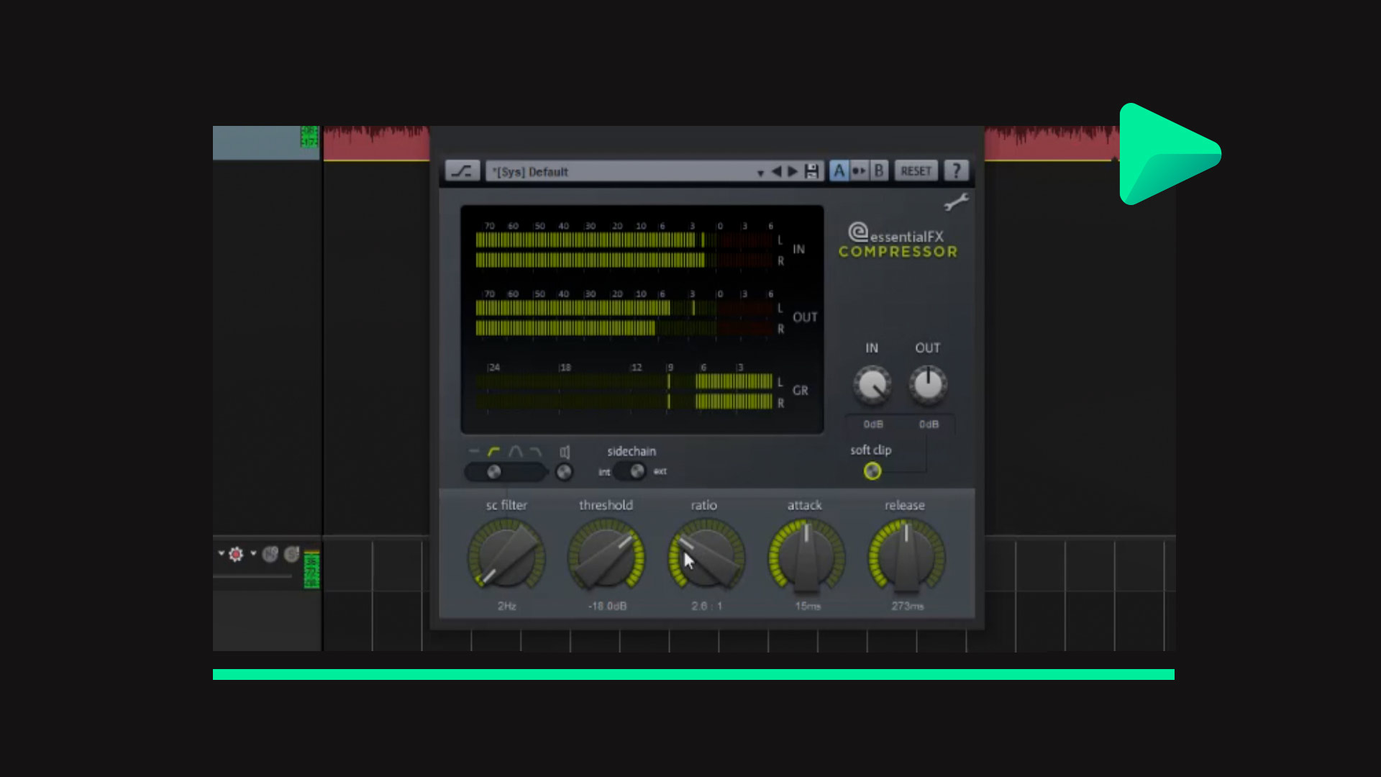Image resolution: width=1381 pixels, height=777 pixels.
Task: Click the release knob
Action: tap(906, 558)
